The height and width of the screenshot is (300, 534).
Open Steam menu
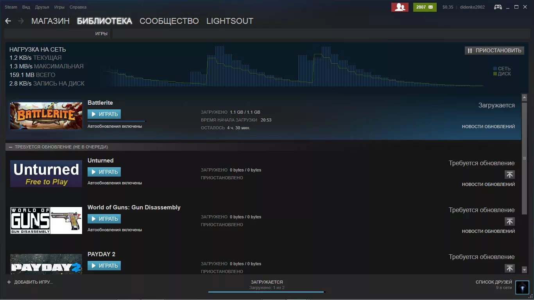[x=11, y=7]
